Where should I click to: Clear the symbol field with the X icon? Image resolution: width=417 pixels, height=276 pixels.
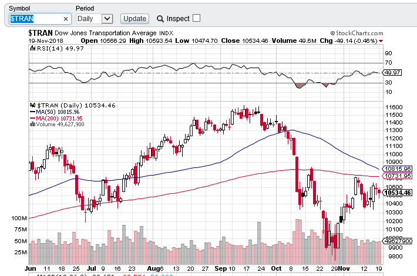(x=66, y=19)
